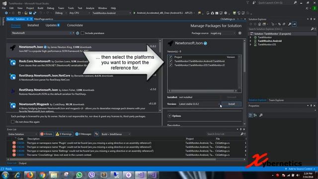The height and width of the screenshot is (179, 318).
Task: Toggle the 4 Errors filter
Action: [x=46, y=134]
